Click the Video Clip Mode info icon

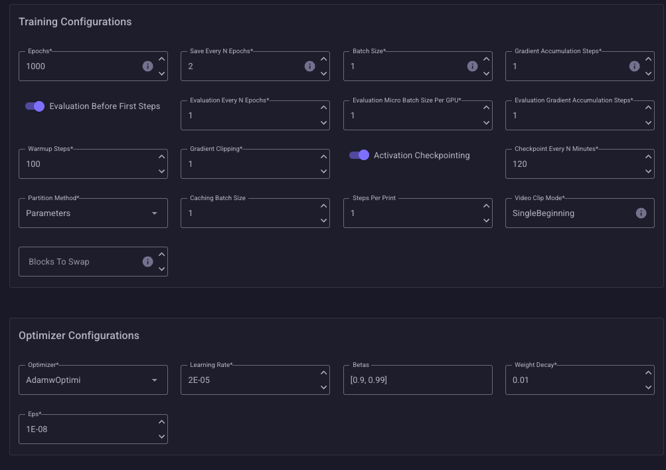click(641, 213)
